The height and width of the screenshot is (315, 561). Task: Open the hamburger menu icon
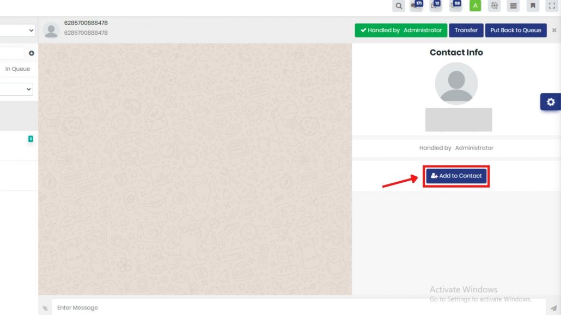pos(514,6)
